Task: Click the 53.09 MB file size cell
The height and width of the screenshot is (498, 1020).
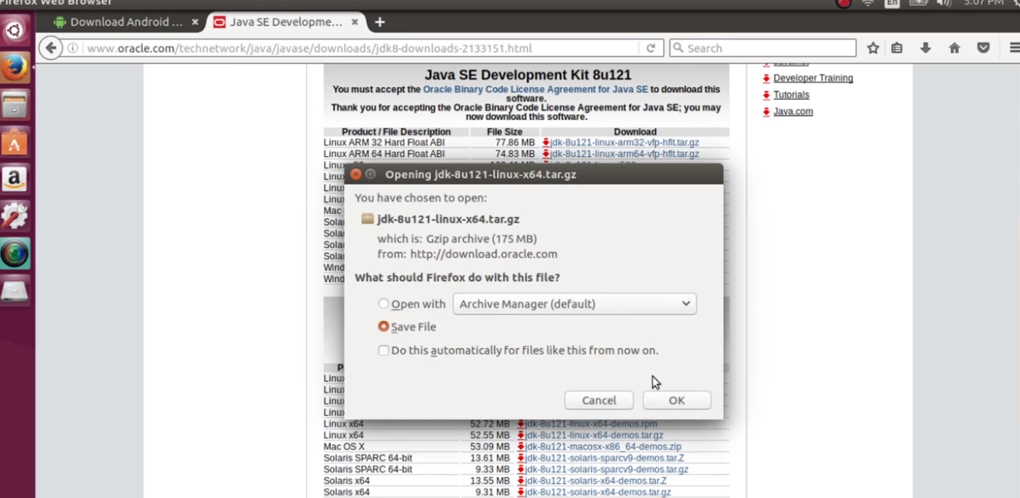Action: coord(490,447)
